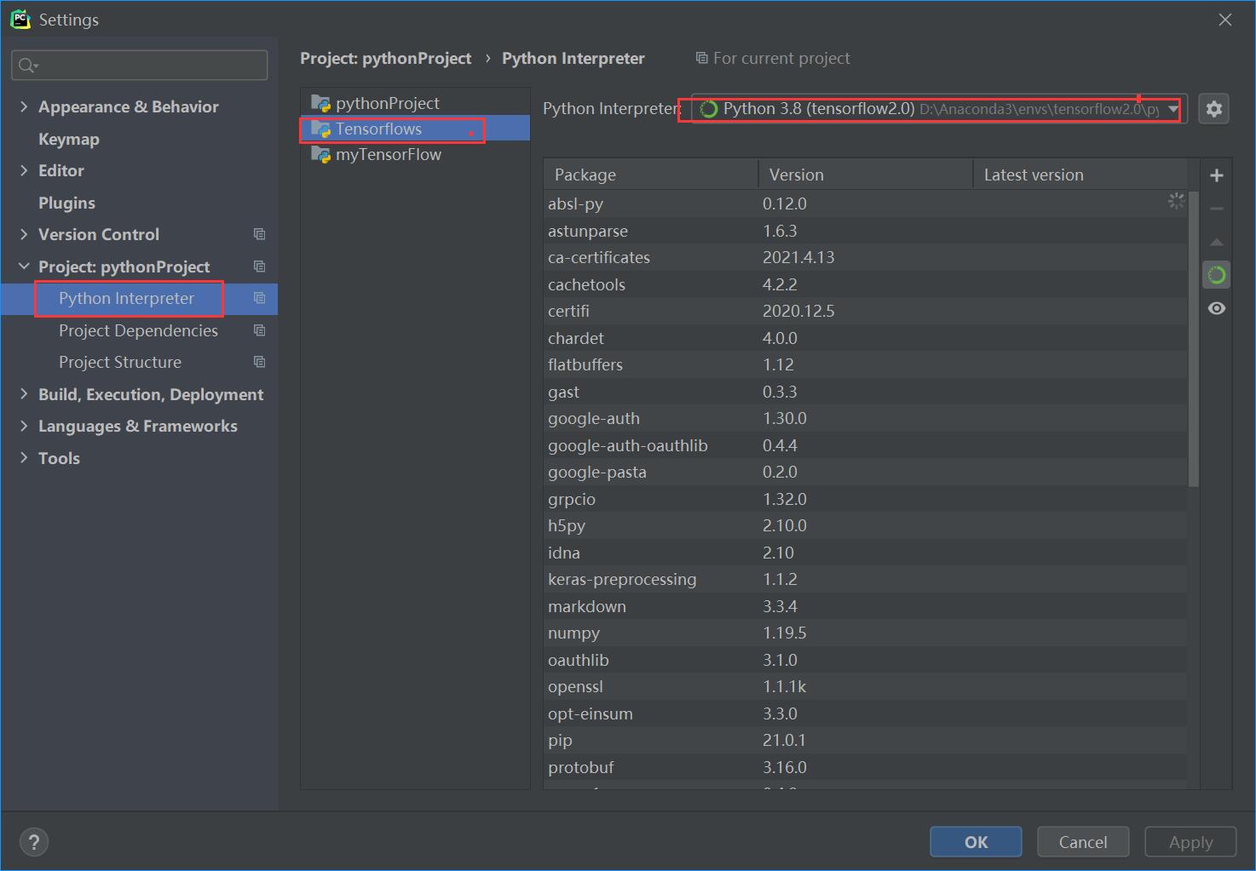Expand Build, Execution, Deployment section
Viewport: 1256px width, 871px height.
pyautogui.click(x=24, y=394)
